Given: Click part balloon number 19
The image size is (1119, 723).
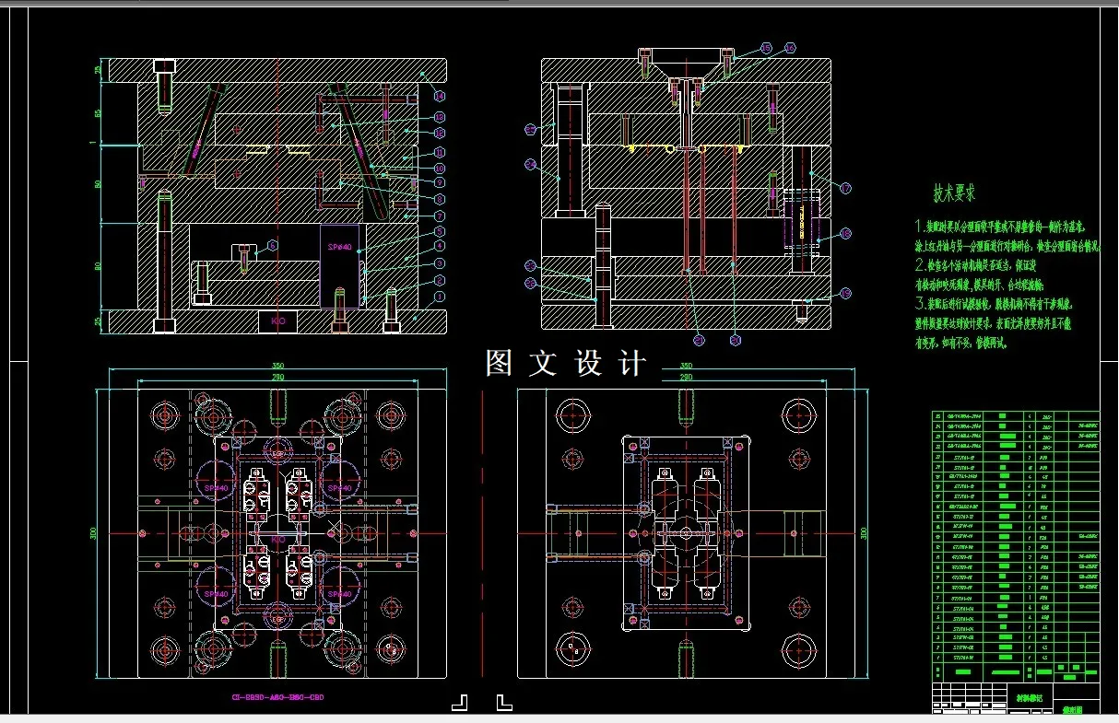Looking at the screenshot, I should pyautogui.click(x=845, y=293).
